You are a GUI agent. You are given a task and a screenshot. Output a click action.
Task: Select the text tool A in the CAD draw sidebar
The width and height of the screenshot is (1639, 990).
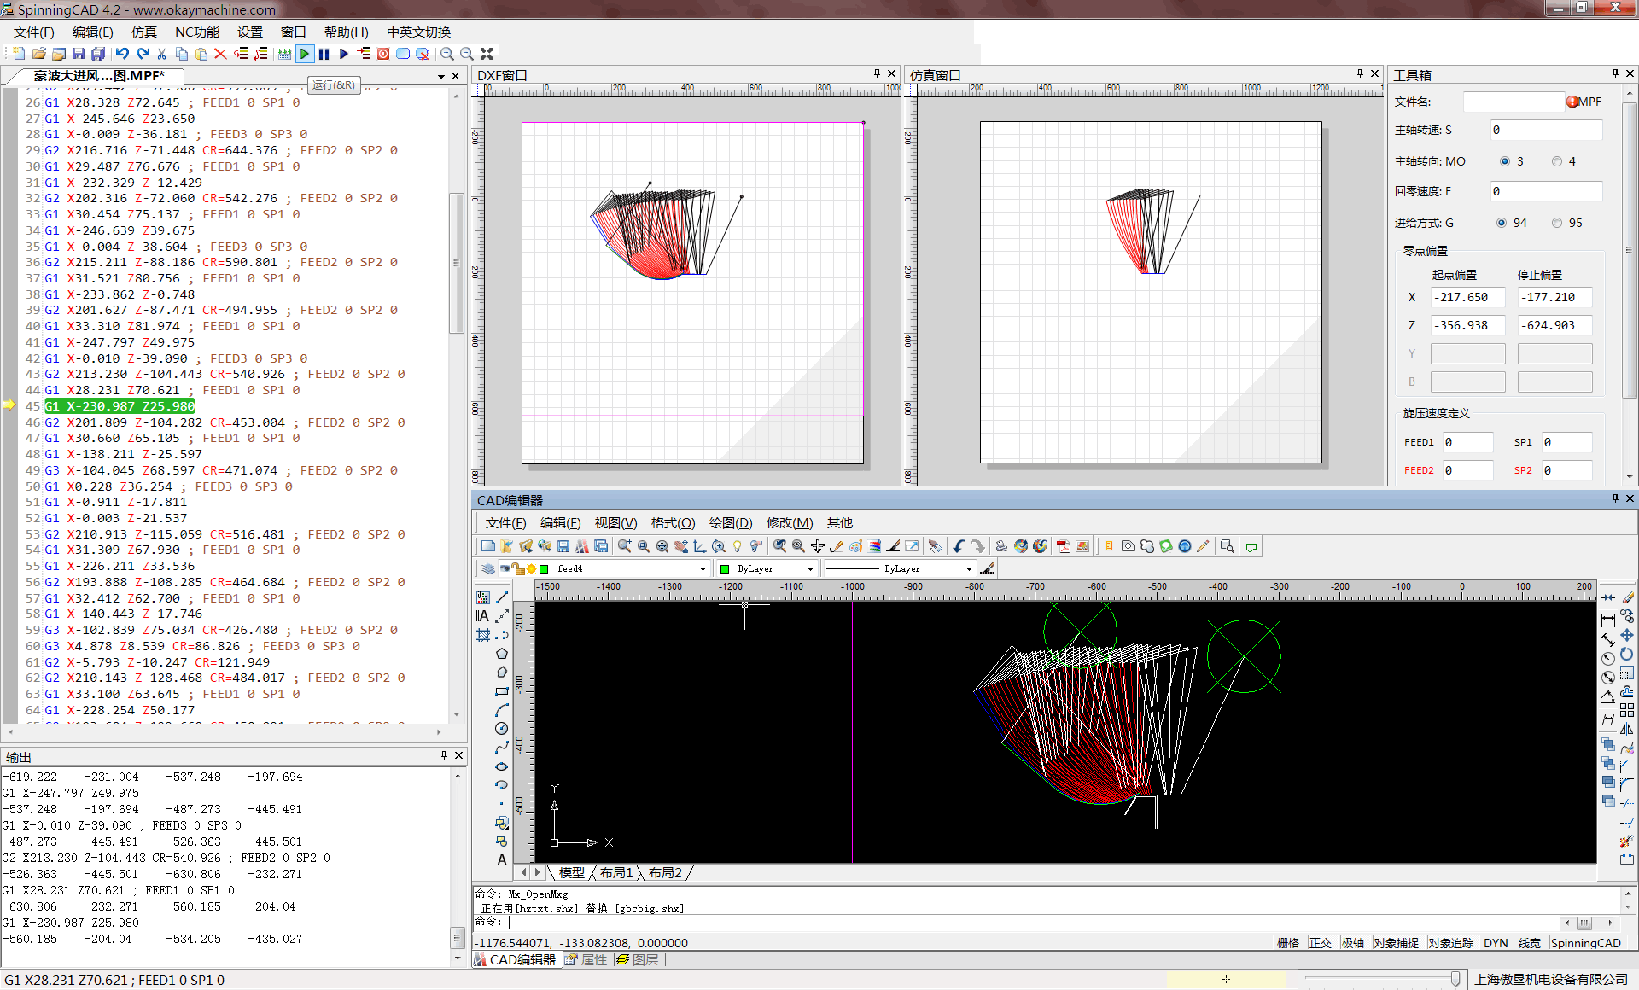click(502, 860)
